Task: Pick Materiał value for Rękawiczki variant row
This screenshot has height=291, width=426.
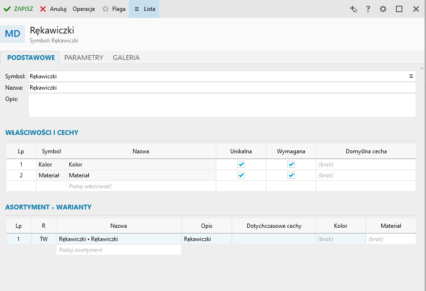Action: tap(391, 239)
